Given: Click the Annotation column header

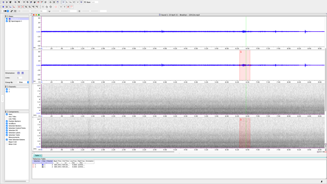Looking at the screenshot, I should pos(90,161).
